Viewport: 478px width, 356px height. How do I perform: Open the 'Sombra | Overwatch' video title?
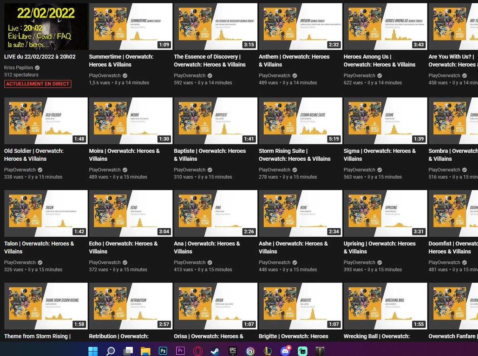coord(453,155)
